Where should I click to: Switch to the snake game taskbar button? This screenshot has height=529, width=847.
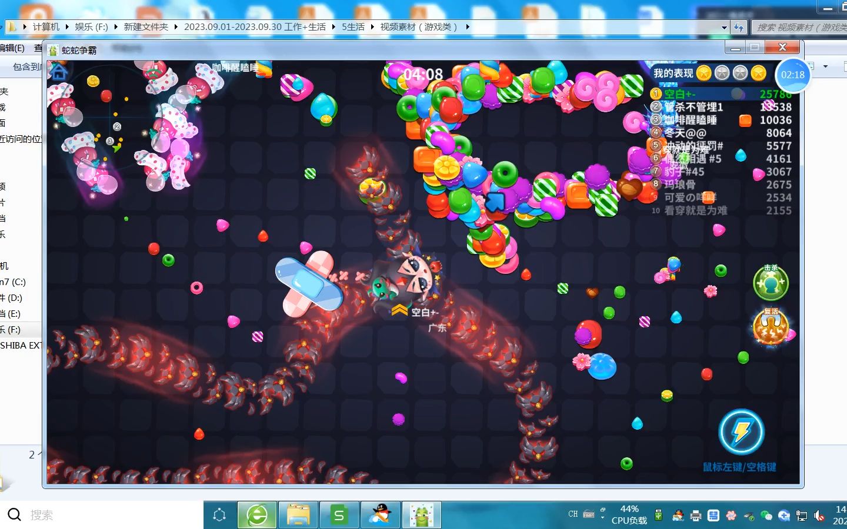pos(422,515)
